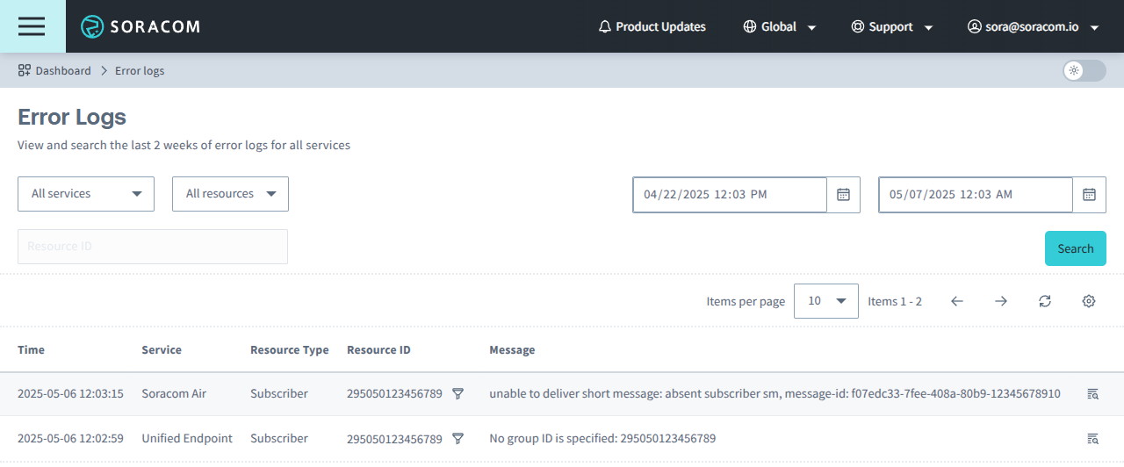This screenshot has height=467, width=1124.
Task: Click the user avatar icon
Action: [974, 26]
